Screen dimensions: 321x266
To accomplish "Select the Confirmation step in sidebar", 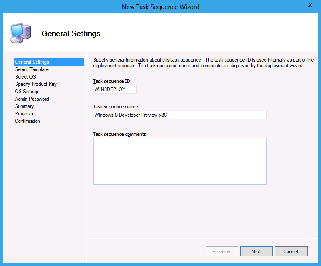I will (x=28, y=121).
